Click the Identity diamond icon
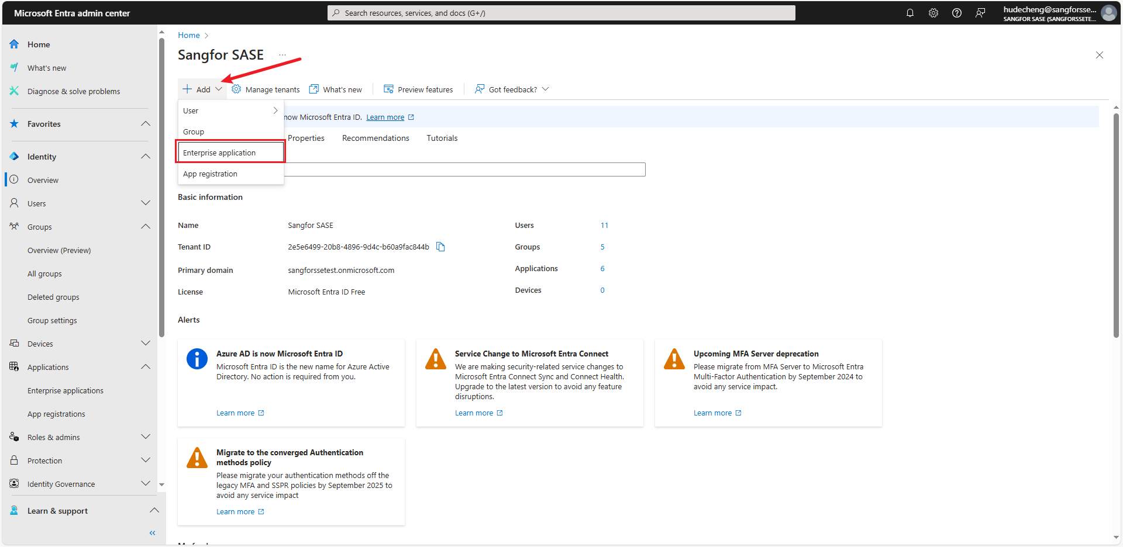 point(14,157)
